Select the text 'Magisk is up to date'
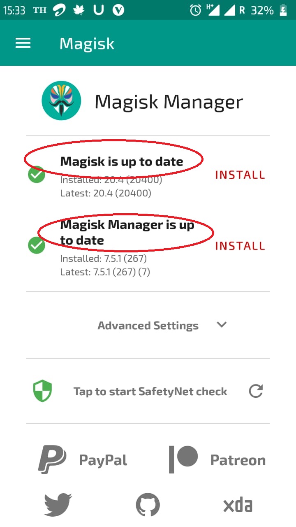Viewport: 296px width, 527px height. pos(122,161)
